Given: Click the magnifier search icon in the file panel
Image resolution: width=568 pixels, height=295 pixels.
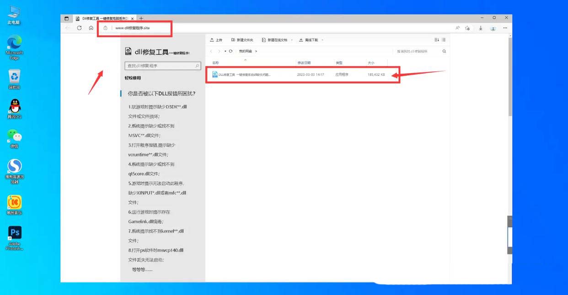Looking at the screenshot, I should [x=443, y=51].
